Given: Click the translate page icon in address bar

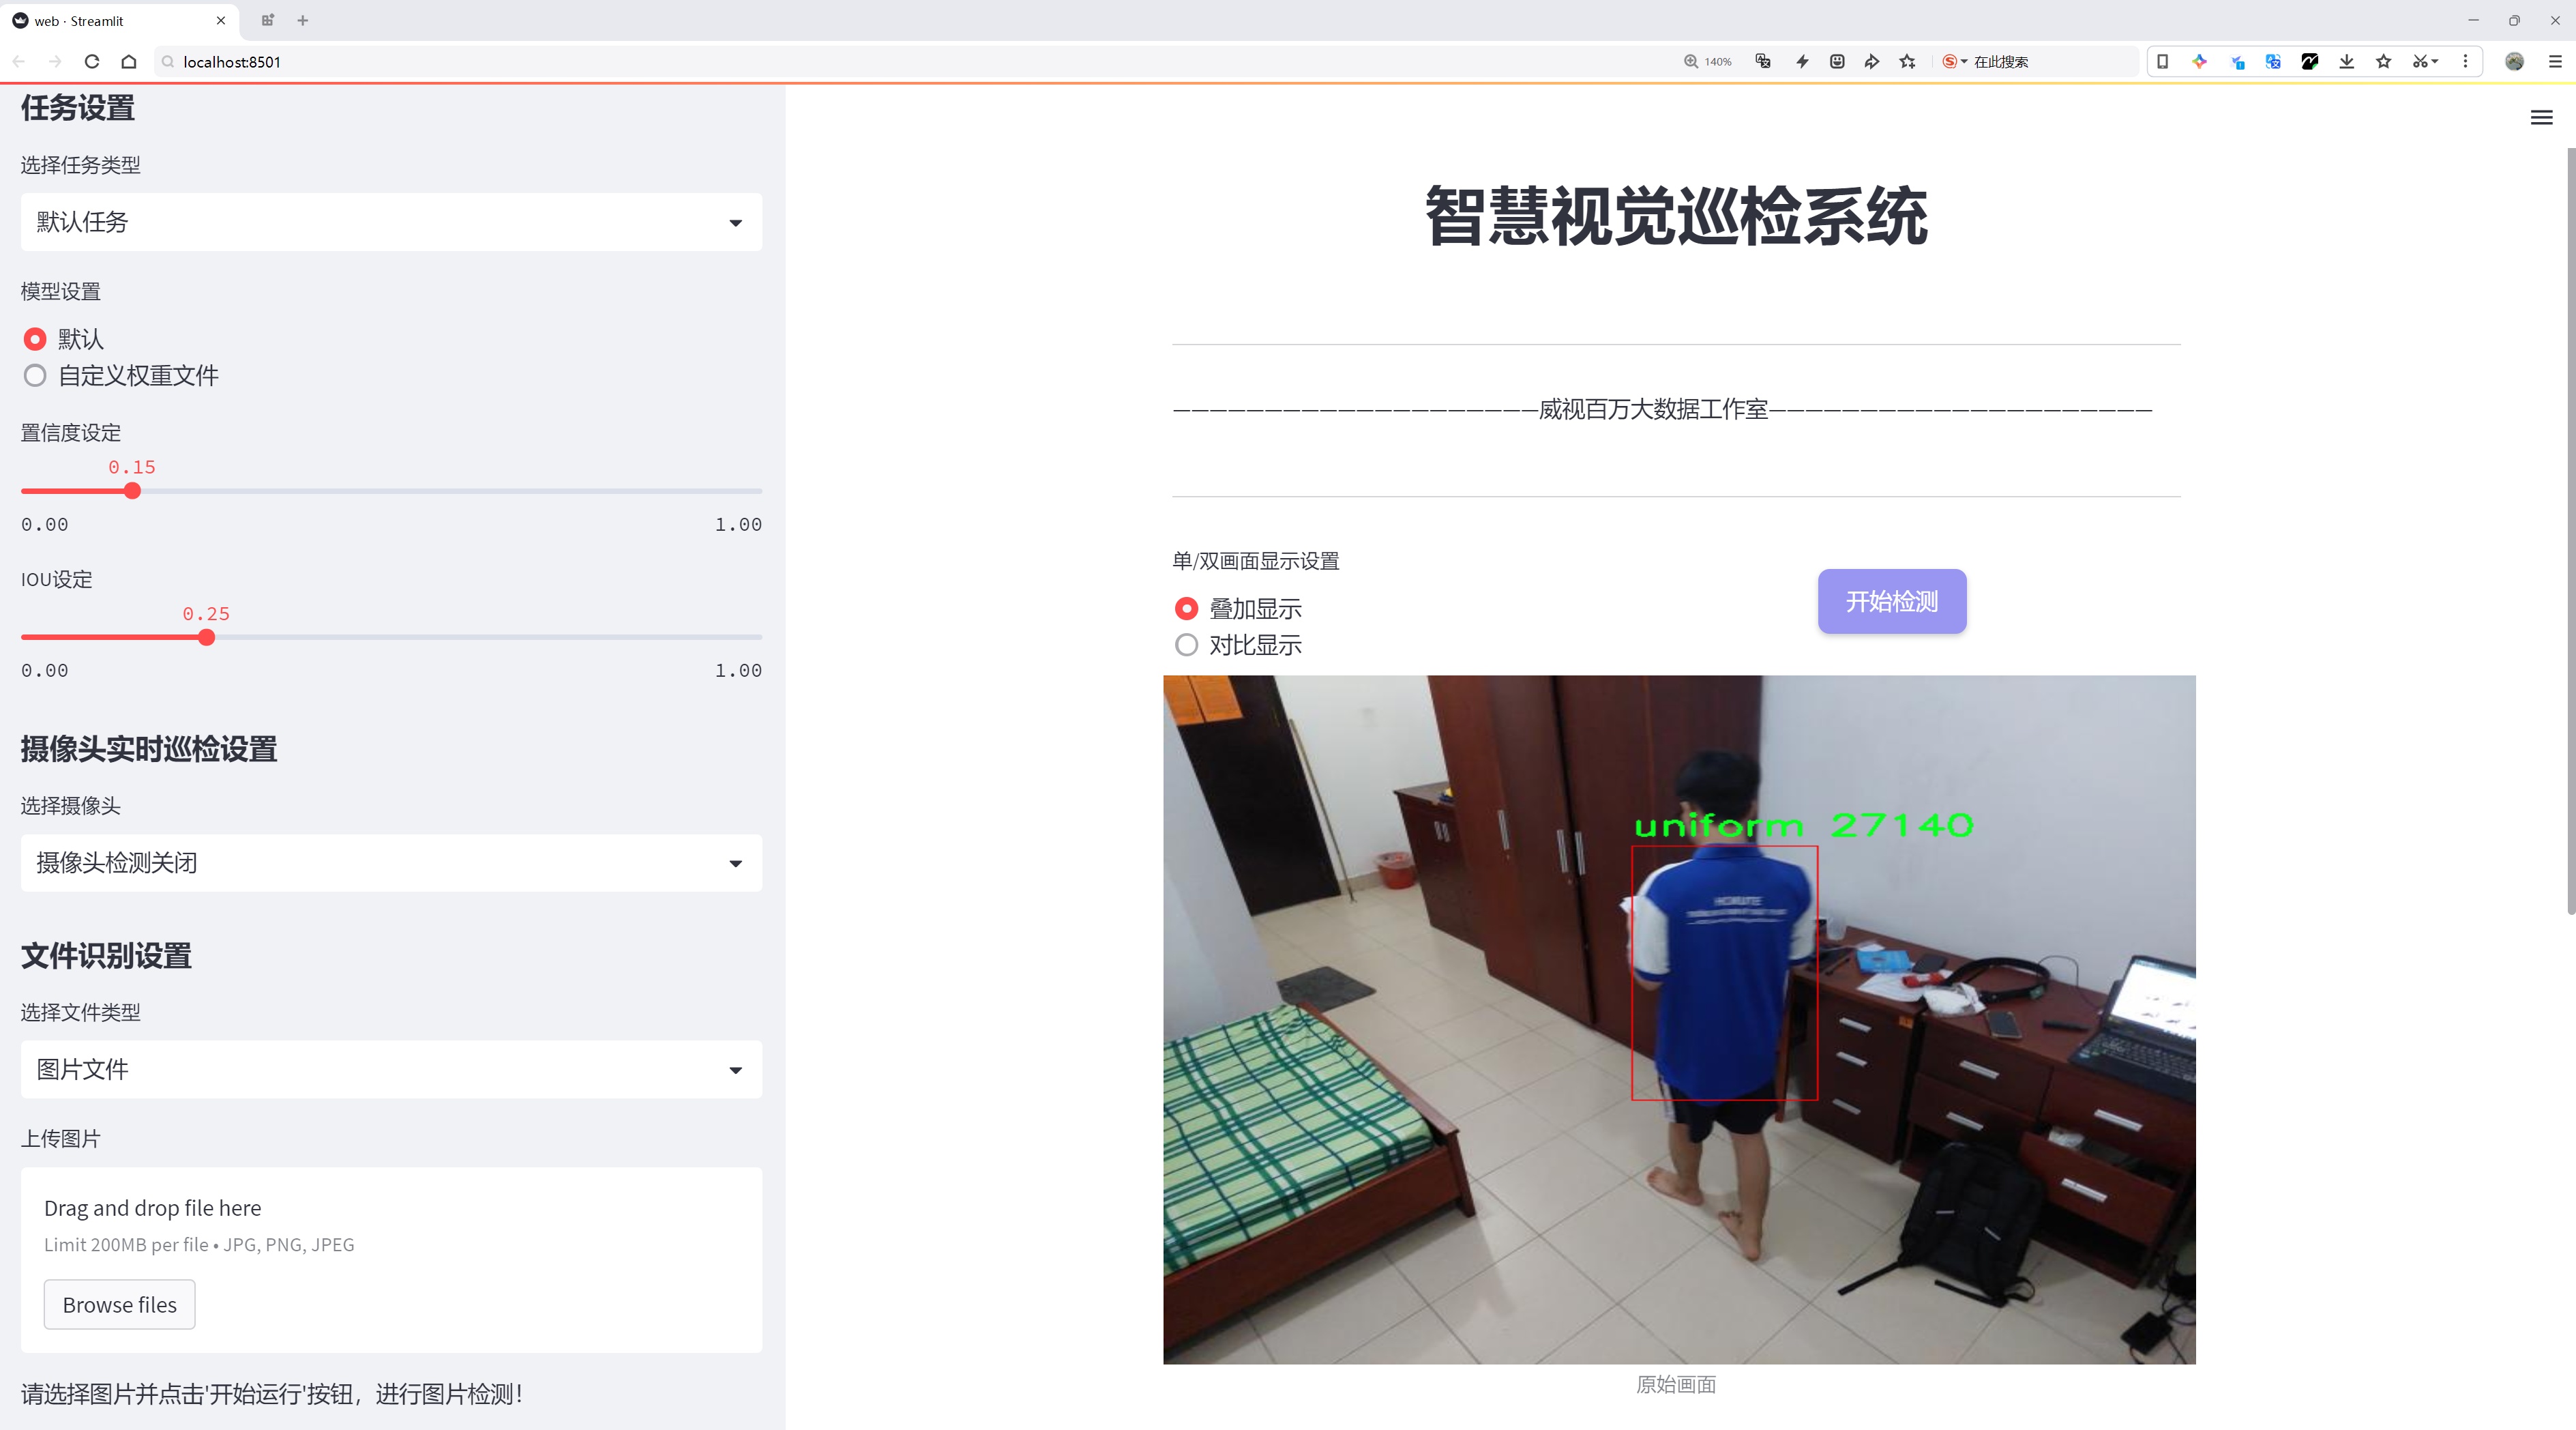Looking at the screenshot, I should tap(1763, 62).
